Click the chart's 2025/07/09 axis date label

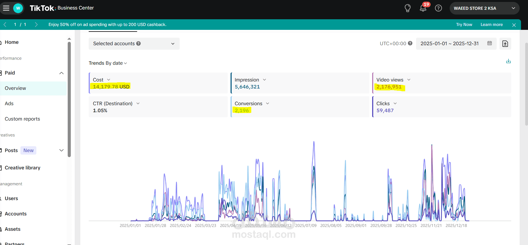306,225
